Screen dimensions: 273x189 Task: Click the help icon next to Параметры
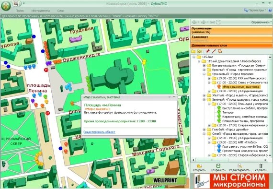click(x=271, y=10)
